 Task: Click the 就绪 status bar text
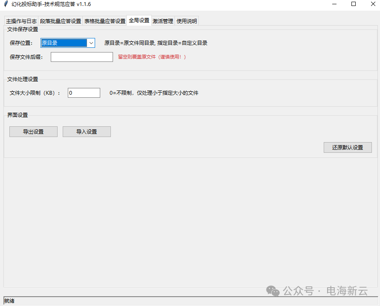coord(9,301)
